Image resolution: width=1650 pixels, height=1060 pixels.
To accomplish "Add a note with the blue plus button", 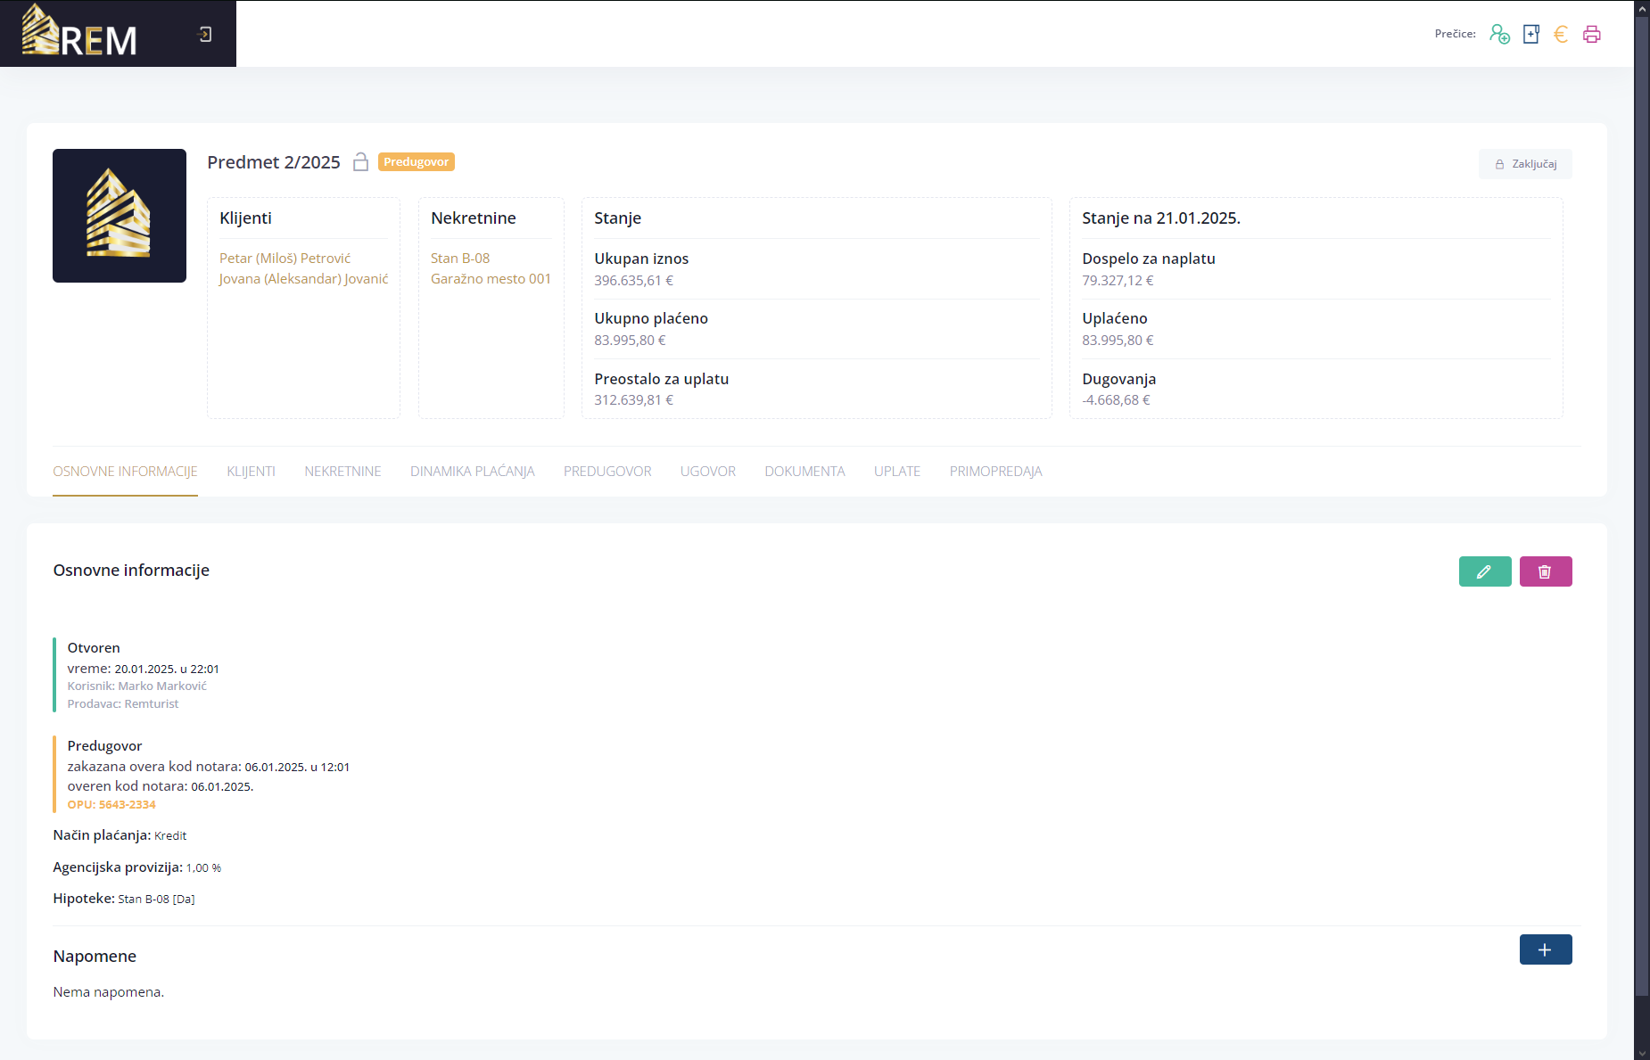I will pos(1546,949).
